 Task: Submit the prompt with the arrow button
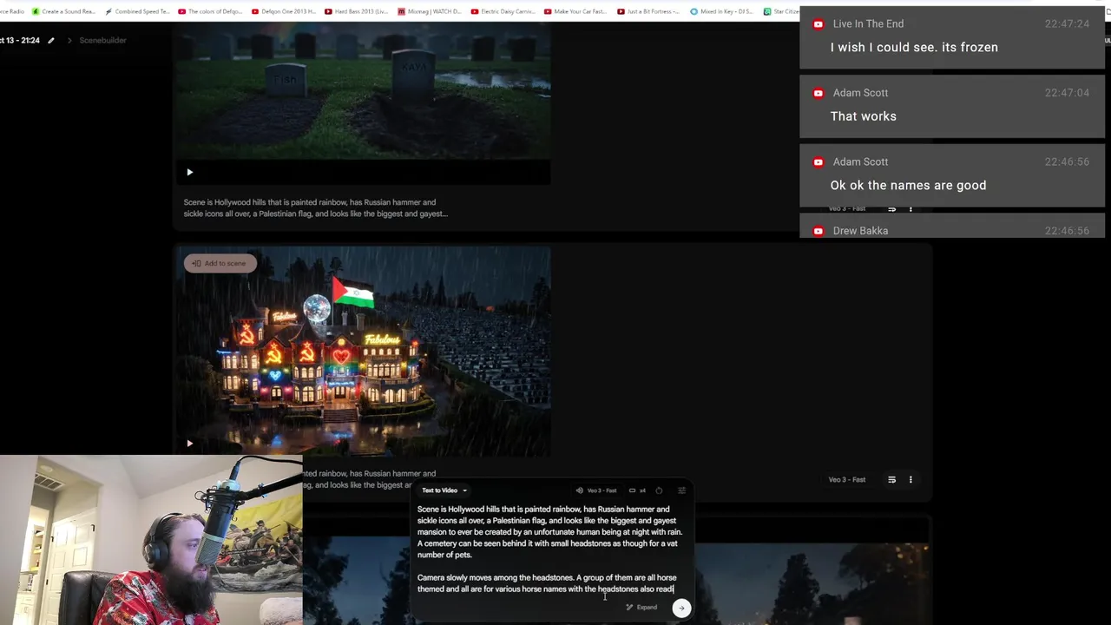681,608
